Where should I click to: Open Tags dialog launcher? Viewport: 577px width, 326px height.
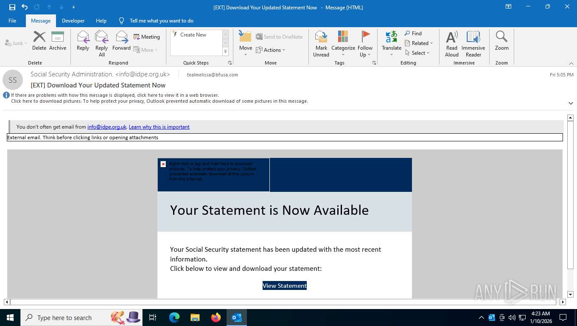tap(374, 63)
